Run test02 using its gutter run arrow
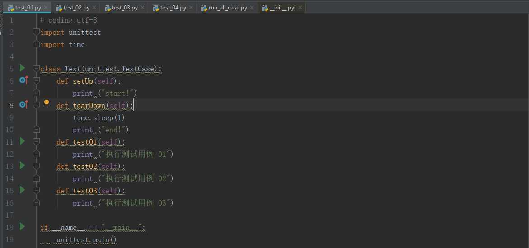Screen dimensions: 529x248 22,165
